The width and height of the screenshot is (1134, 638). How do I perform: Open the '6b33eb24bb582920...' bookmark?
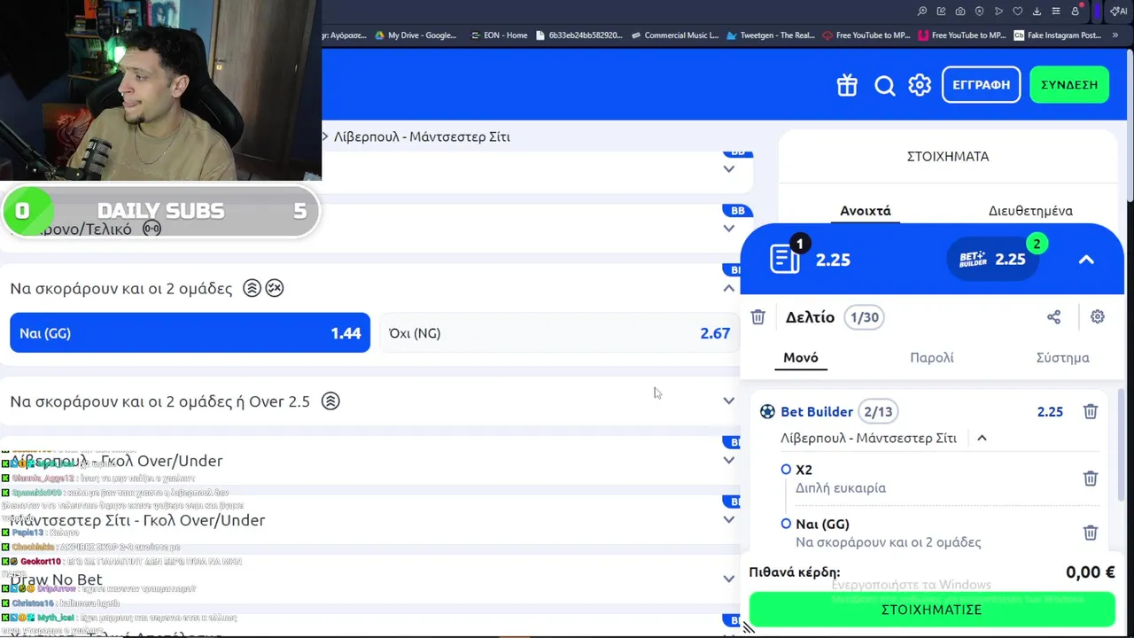pos(579,35)
